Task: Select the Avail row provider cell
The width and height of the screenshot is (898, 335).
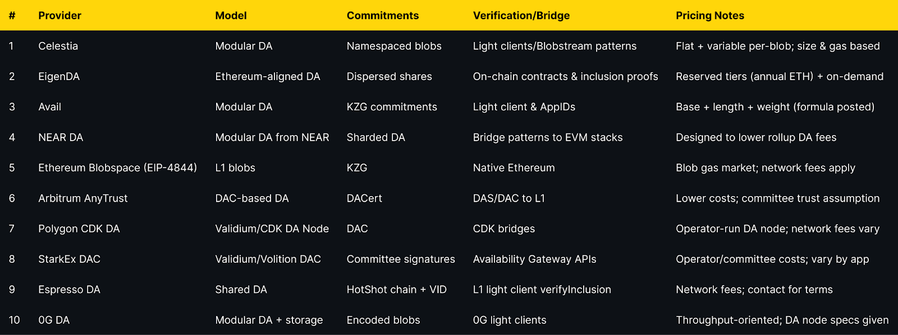Action: (49, 107)
